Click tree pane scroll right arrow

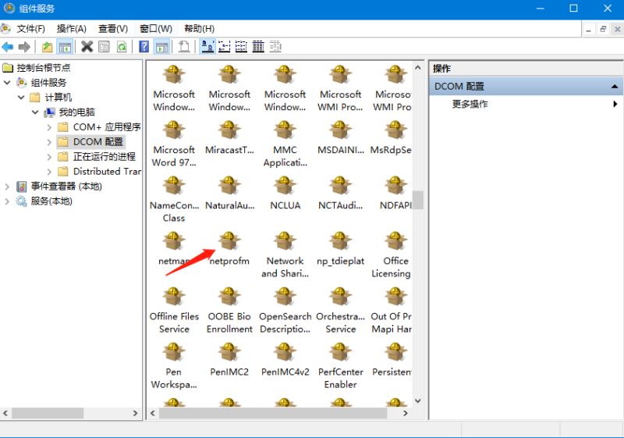135,413
